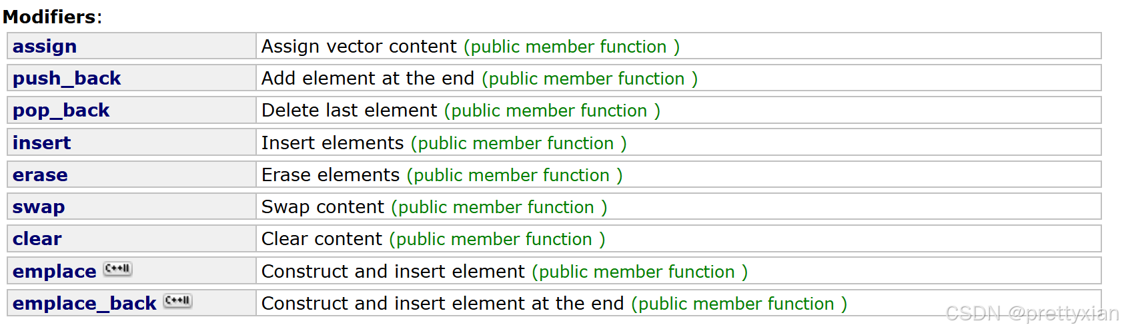Click the 'Insert elements' description cell
Image resolution: width=1122 pixels, height=333 pixels.
(678, 143)
